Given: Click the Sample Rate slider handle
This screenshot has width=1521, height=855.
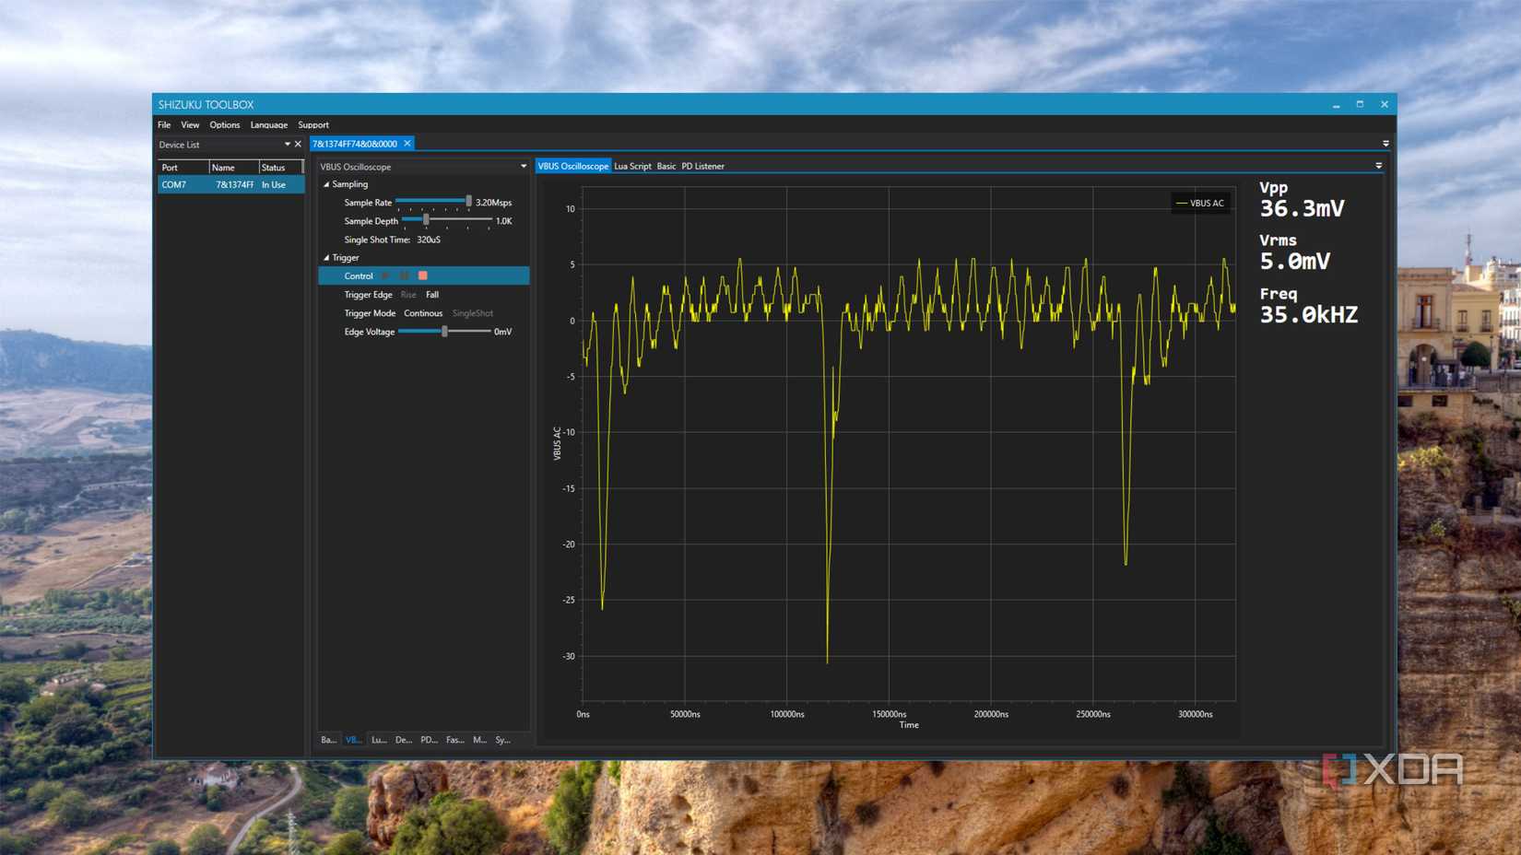Looking at the screenshot, I should click(x=468, y=201).
